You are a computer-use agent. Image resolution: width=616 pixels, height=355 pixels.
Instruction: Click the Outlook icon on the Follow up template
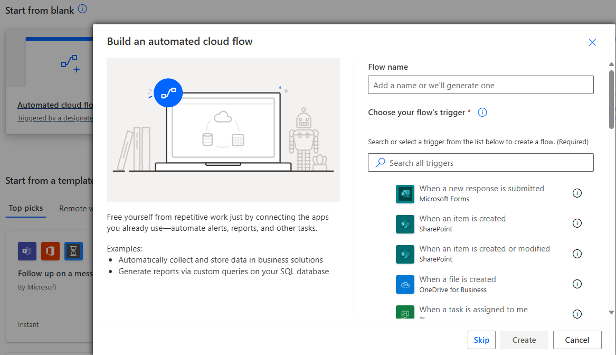pos(50,251)
